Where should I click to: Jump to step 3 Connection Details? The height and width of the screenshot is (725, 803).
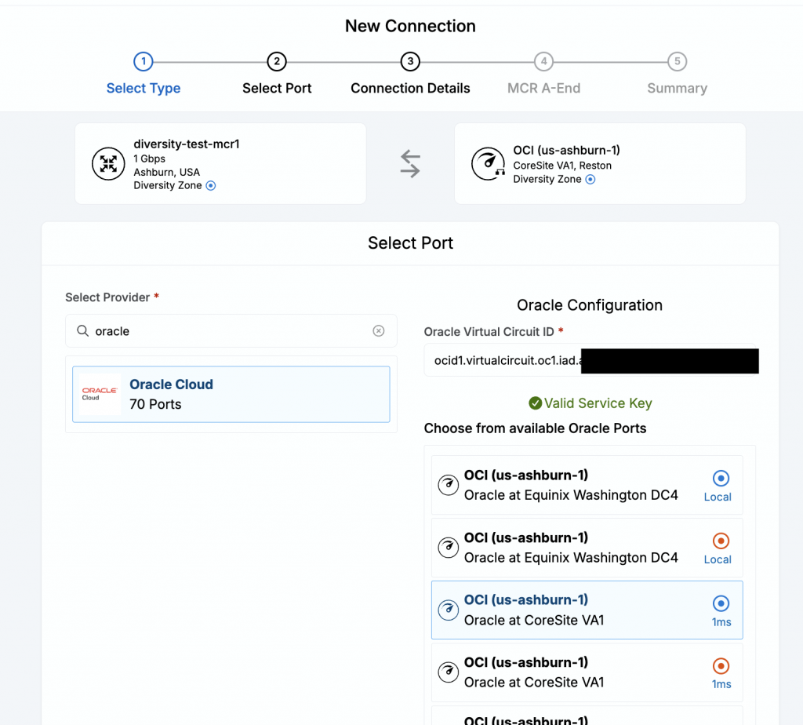410,74
